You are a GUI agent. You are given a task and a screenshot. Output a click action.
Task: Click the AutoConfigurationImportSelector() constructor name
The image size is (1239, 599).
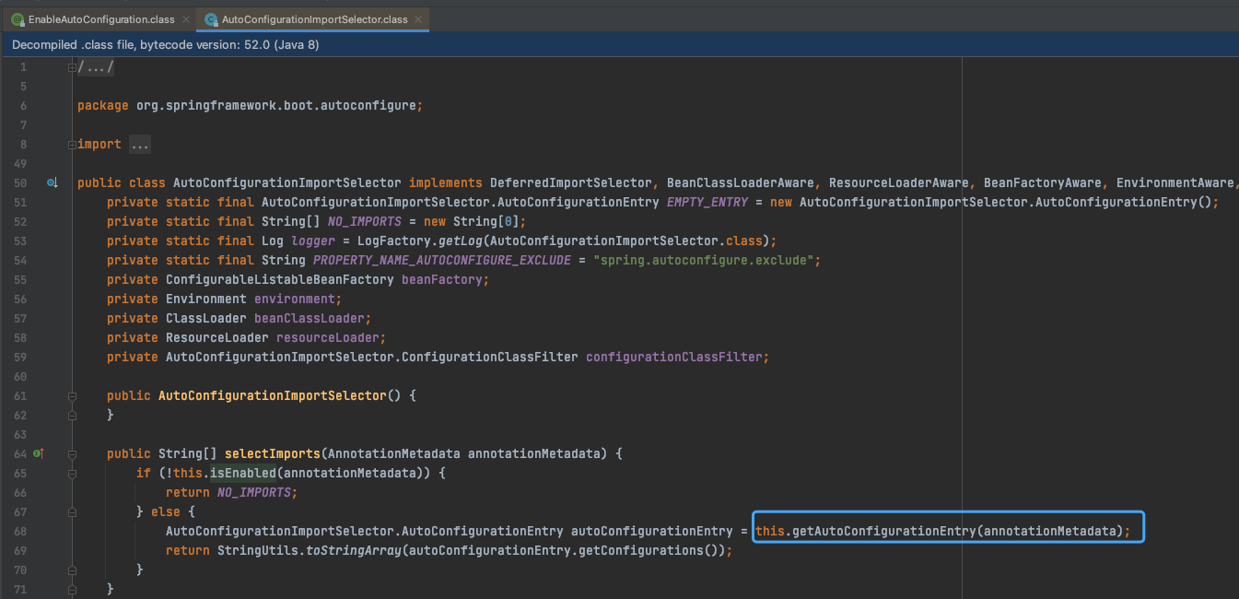click(273, 396)
